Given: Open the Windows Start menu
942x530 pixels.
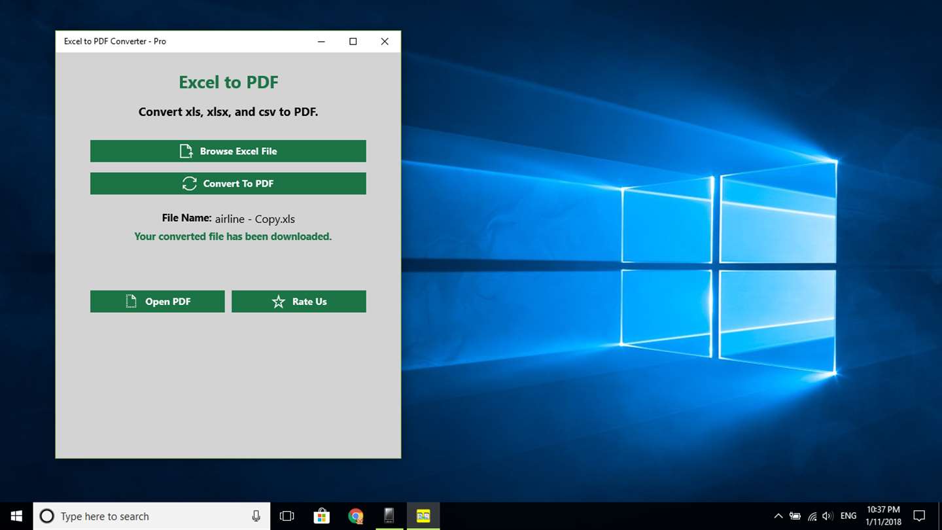Looking at the screenshot, I should coord(16,516).
